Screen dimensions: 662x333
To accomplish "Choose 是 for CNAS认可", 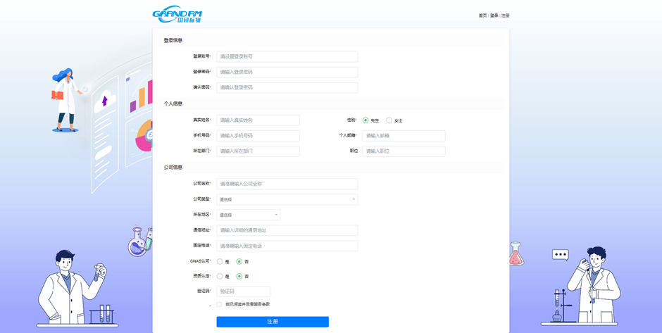I will [220, 261].
